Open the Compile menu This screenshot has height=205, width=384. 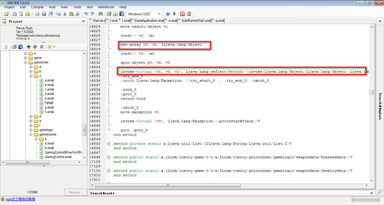37,7
